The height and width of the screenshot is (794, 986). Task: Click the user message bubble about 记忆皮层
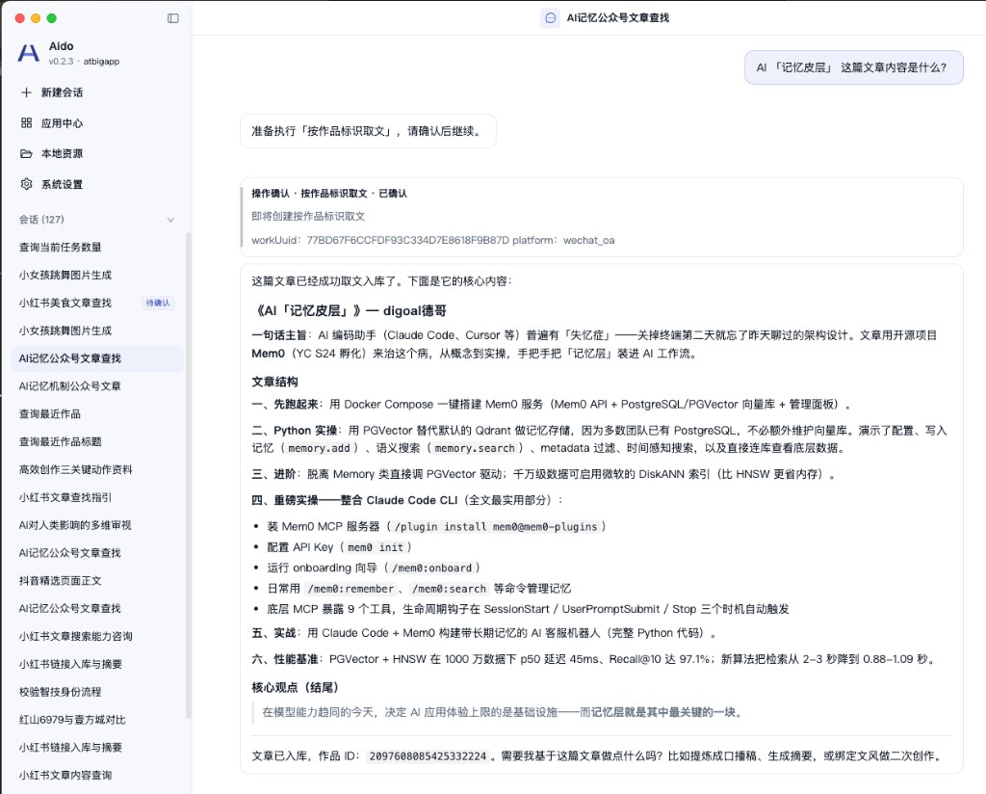pyautogui.click(x=853, y=67)
